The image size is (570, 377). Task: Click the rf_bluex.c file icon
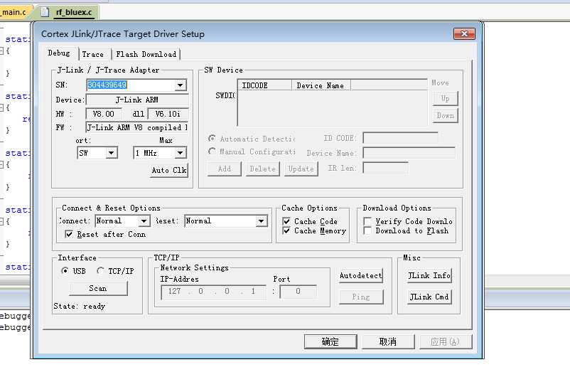45,12
